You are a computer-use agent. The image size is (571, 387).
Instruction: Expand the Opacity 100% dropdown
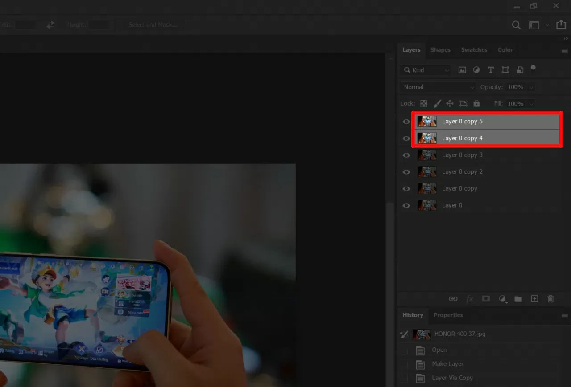[x=531, y=87]
